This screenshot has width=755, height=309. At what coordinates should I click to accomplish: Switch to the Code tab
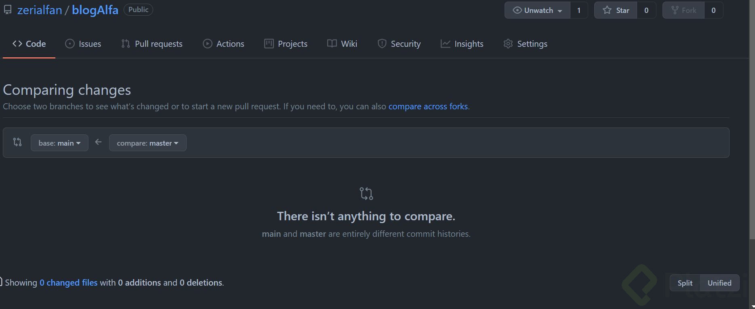click(x=29, y=44)
